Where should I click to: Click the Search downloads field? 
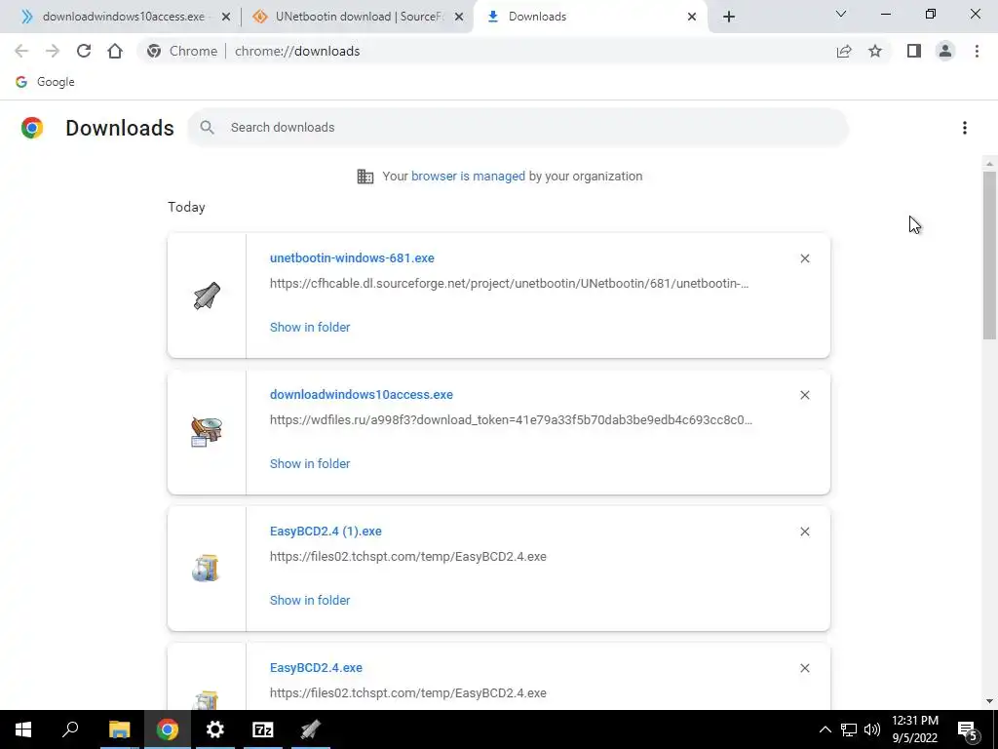coord(518,128)
